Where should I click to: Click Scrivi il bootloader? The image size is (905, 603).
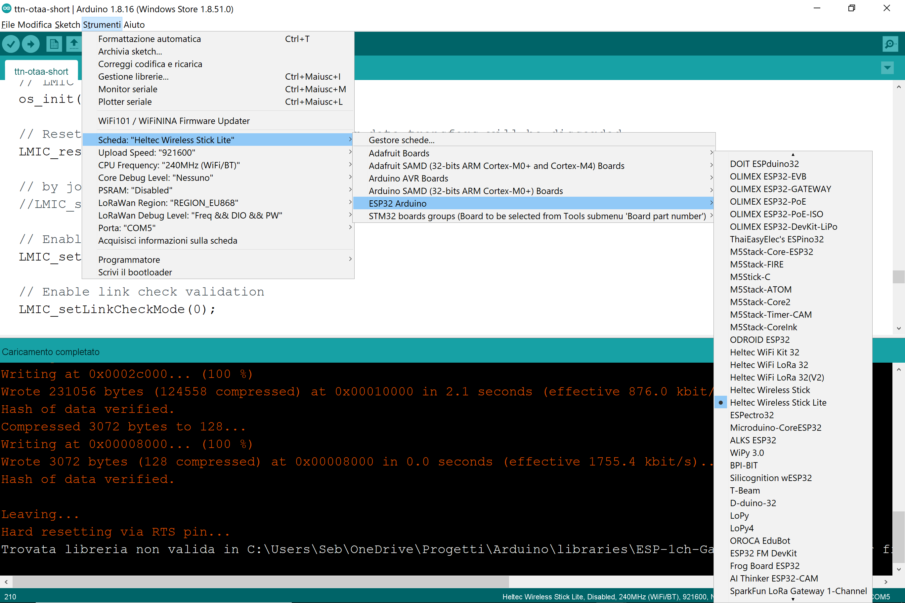[218, 272]
